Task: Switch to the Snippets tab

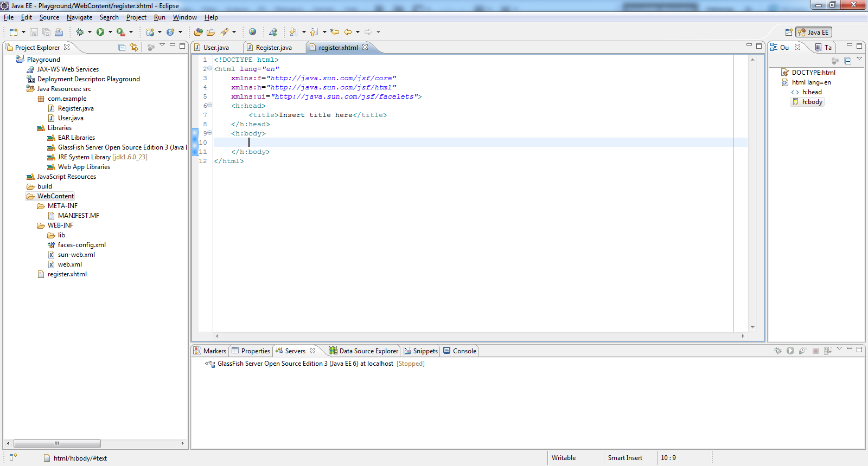Action: [421, 351]
